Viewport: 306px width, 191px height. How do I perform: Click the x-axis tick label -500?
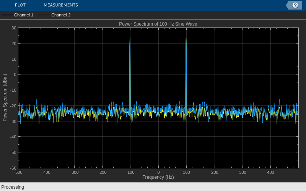point(18,172)
